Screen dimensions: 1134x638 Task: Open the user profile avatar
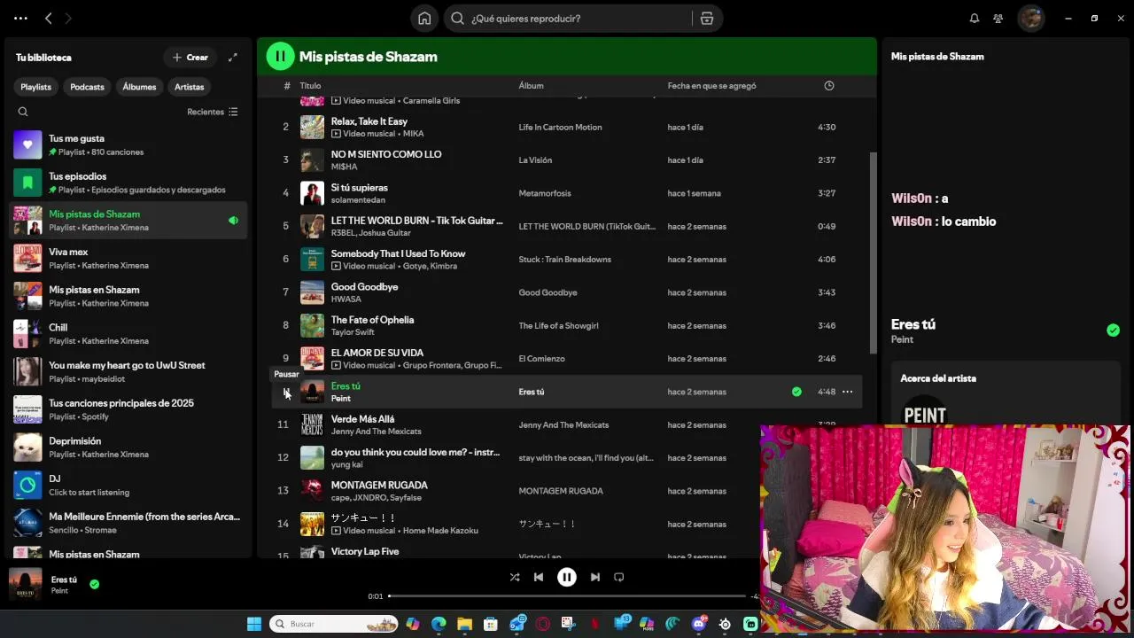pos(1030,19)
